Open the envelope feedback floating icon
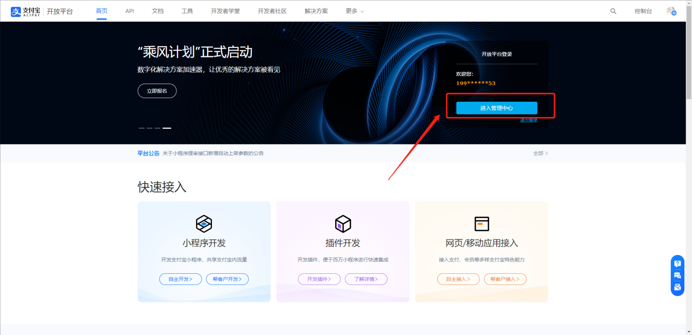This screenshot has width=692, height=335. tap(678, 287)
